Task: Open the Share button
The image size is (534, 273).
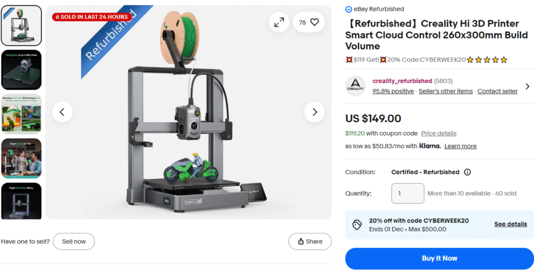Action: [x=310, y=242]
